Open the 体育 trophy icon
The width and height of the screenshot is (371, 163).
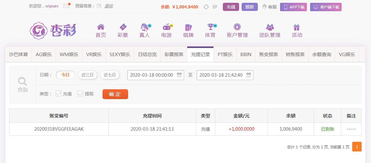click(211, 27)
